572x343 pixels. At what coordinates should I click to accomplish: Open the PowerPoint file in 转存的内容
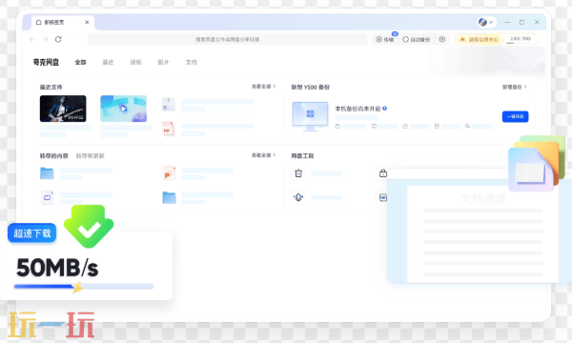[169, 173]
